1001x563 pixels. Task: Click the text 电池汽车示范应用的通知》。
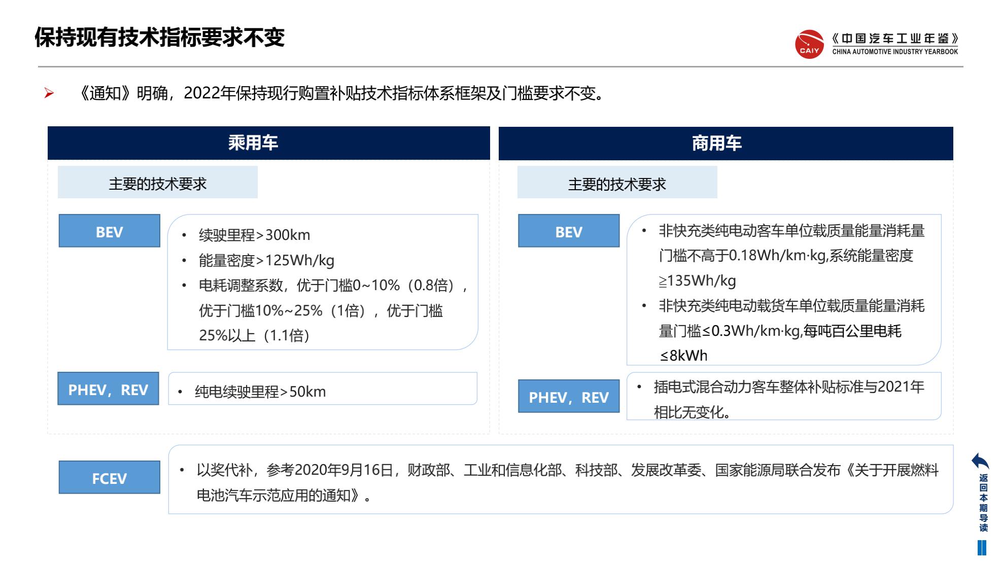click(284, 496)
